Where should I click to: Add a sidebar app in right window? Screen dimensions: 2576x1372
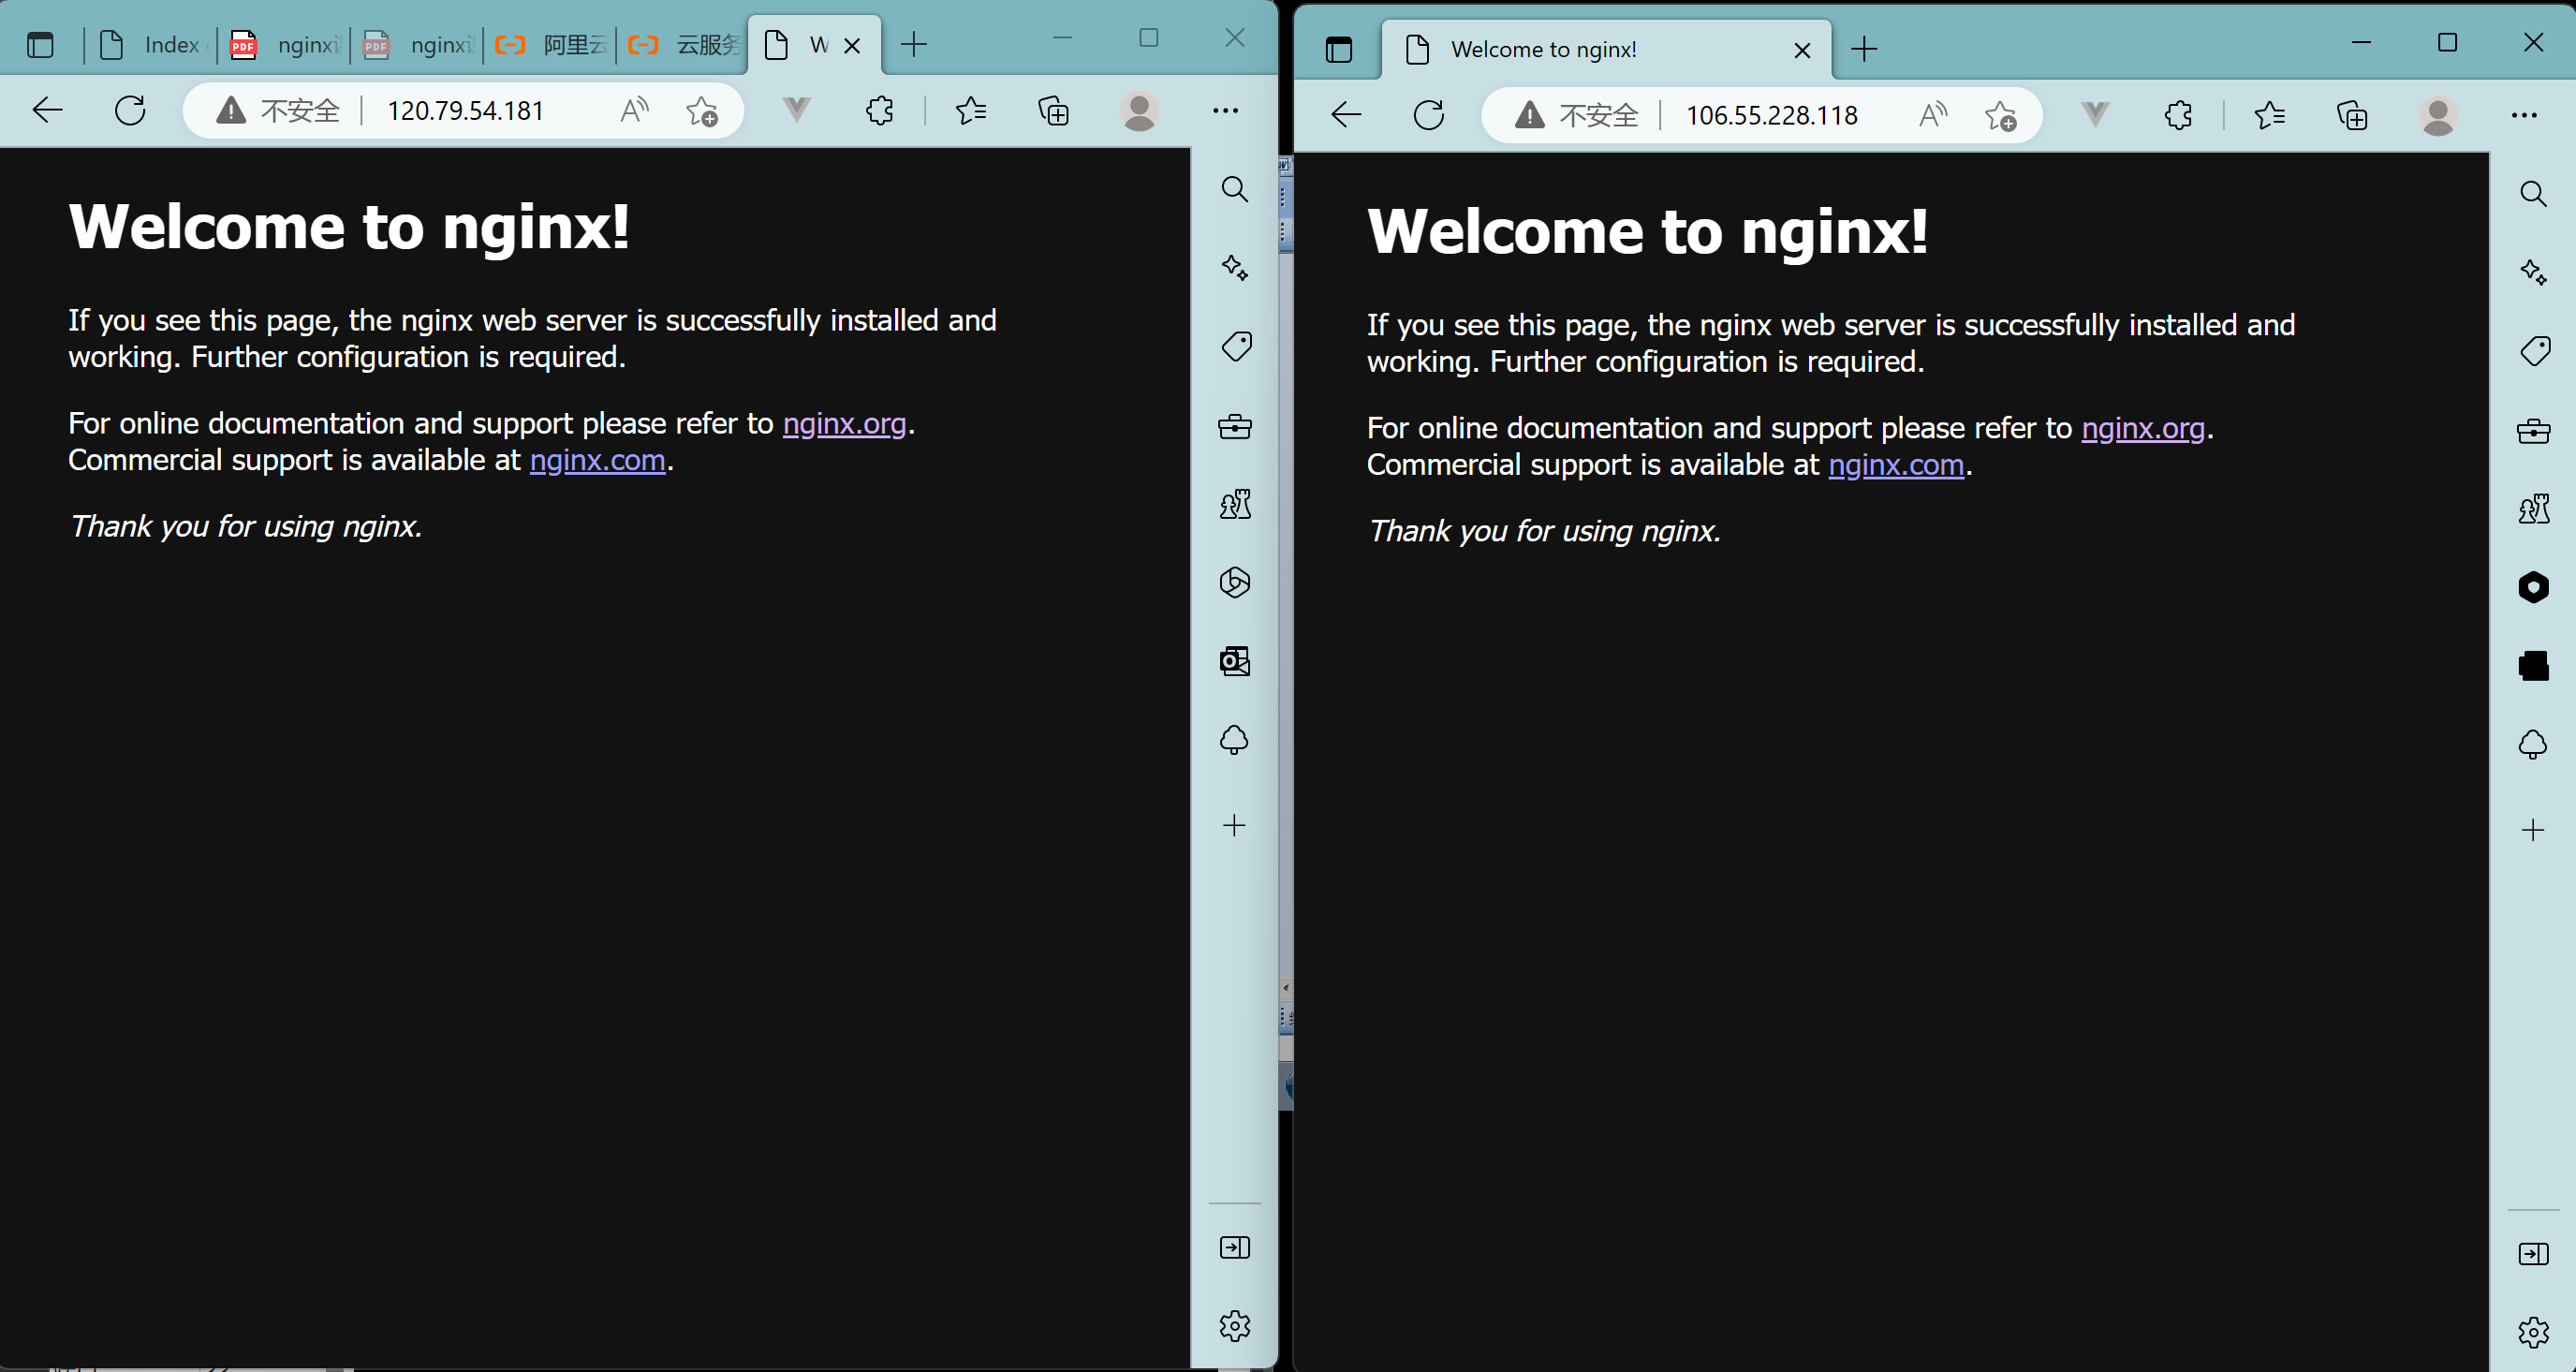[x=2533, y=830]
